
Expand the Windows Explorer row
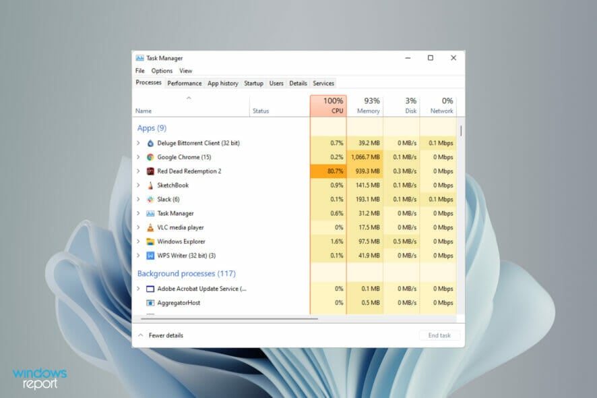139,241
